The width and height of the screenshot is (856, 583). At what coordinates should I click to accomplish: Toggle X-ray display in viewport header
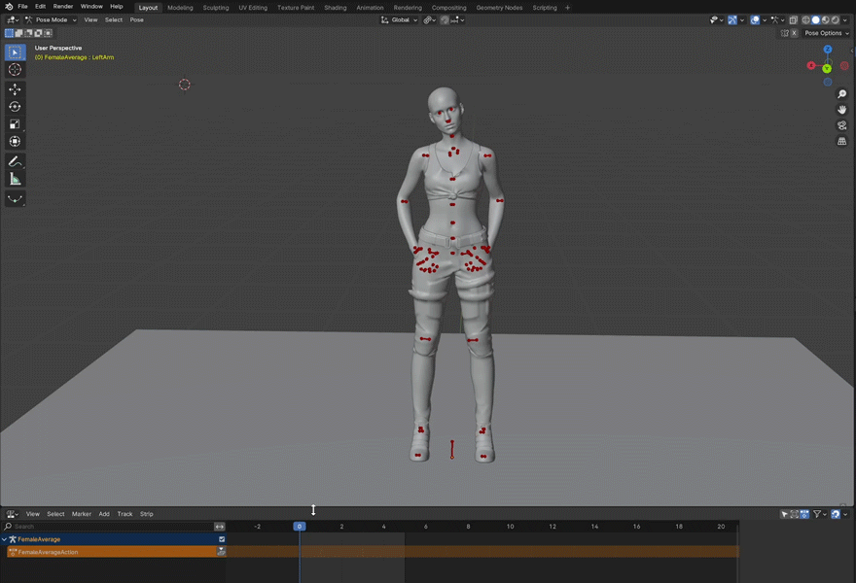(794, 19)
